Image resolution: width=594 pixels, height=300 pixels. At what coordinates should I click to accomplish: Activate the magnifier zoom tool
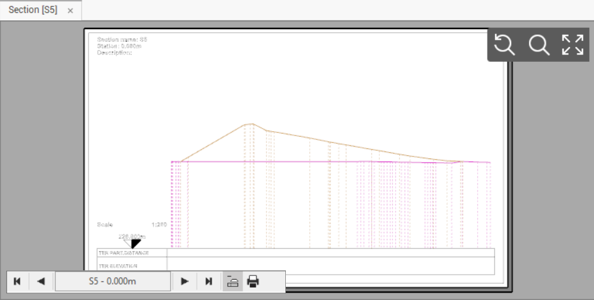tap(538, 45)
